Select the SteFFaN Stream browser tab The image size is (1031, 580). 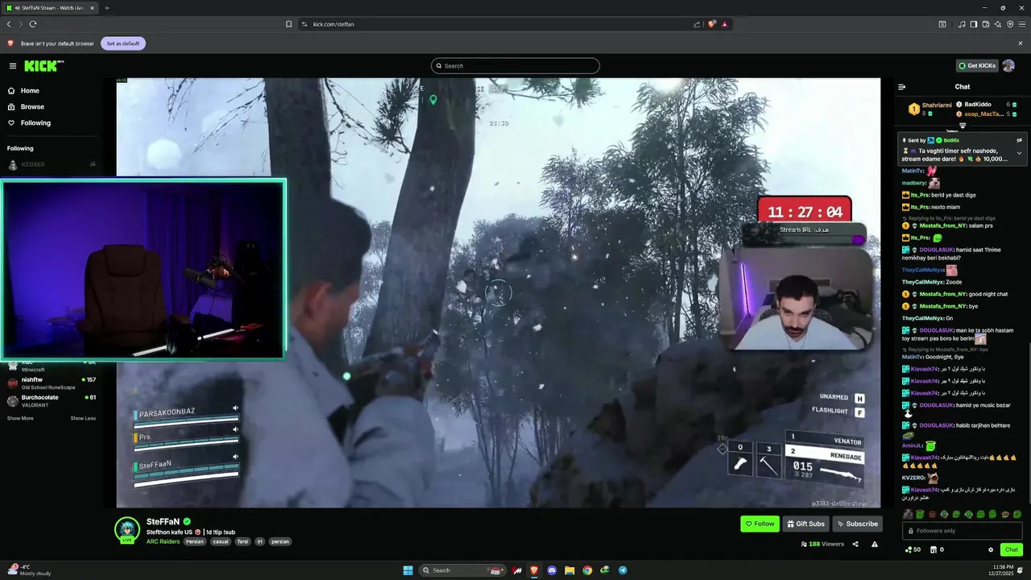pos(50,8)
